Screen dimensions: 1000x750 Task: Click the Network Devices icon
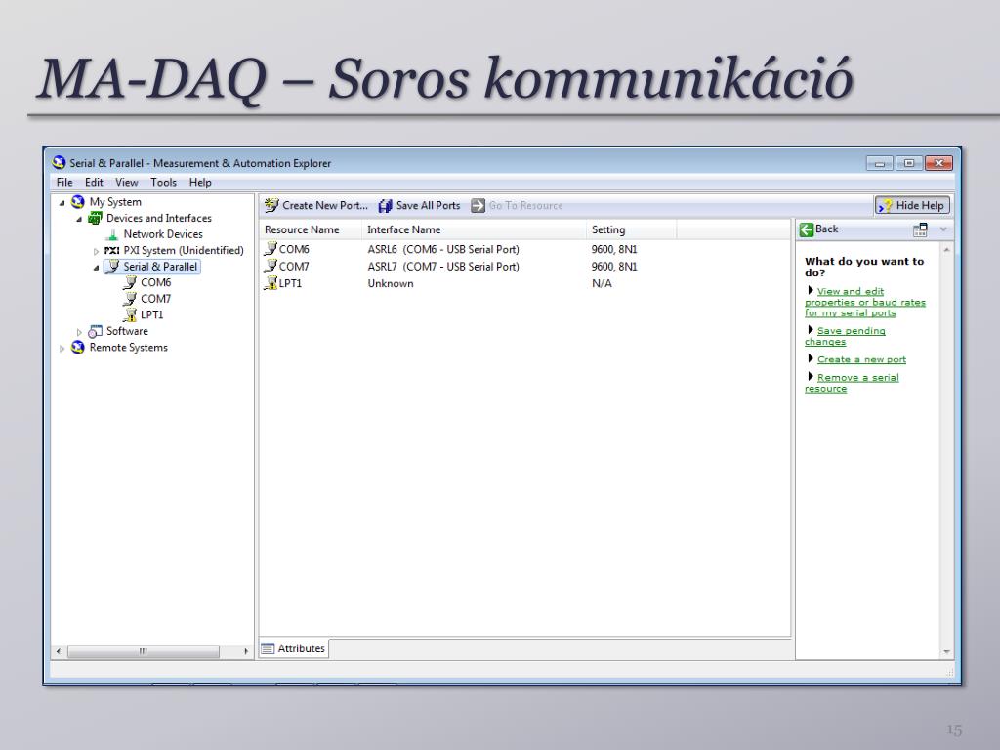(112, 234)
